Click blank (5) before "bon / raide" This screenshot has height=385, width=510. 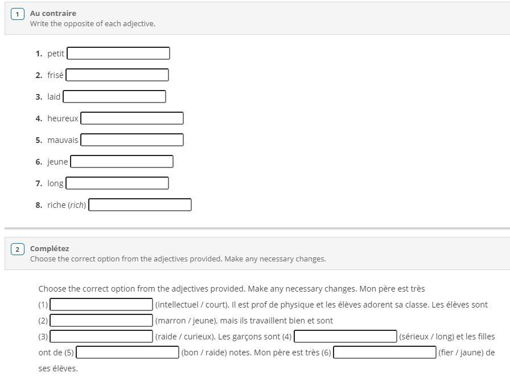[127, 353]
